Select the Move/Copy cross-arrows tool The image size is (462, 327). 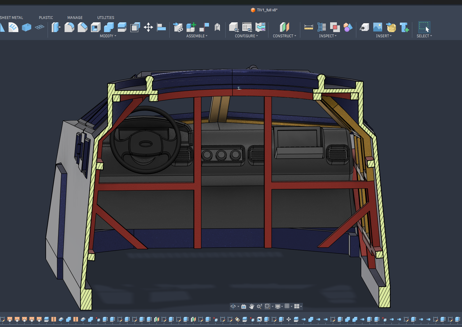pos(148,27)
